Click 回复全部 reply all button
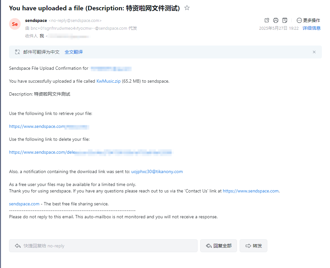 click(x=219, y=246)
